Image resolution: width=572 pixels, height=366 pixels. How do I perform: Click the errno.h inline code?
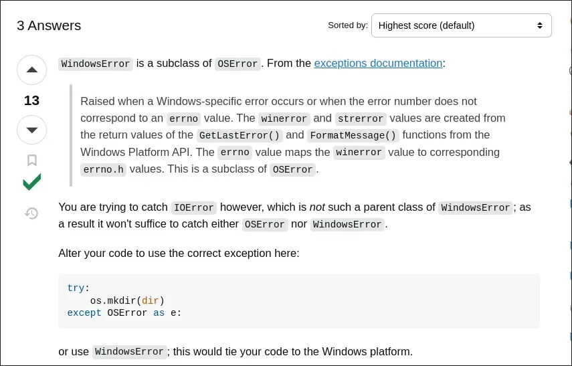point(103,169)
